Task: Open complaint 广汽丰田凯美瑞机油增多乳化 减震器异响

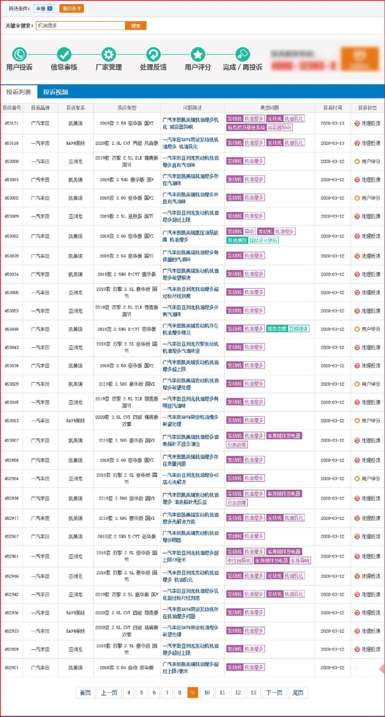Action: [x=191, y=124]
